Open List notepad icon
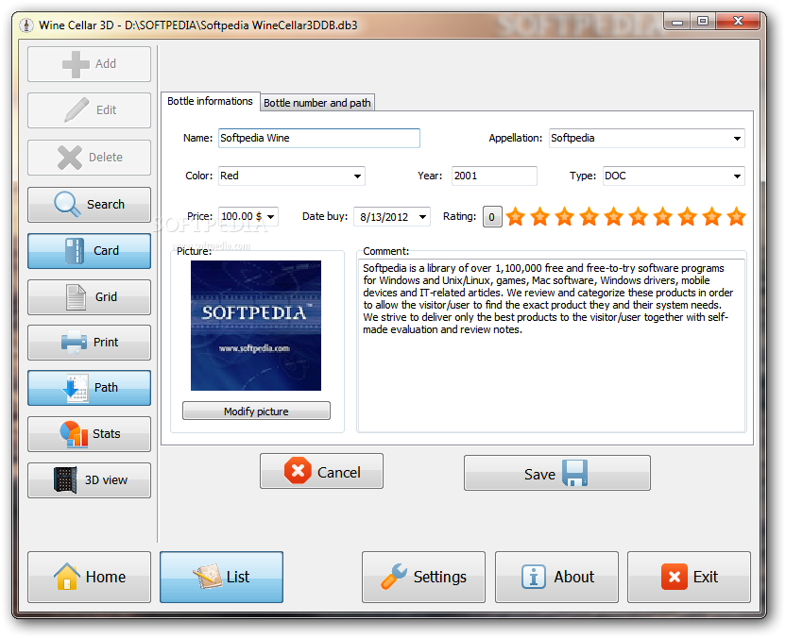The image size is (786, 638). pos(208,577)
